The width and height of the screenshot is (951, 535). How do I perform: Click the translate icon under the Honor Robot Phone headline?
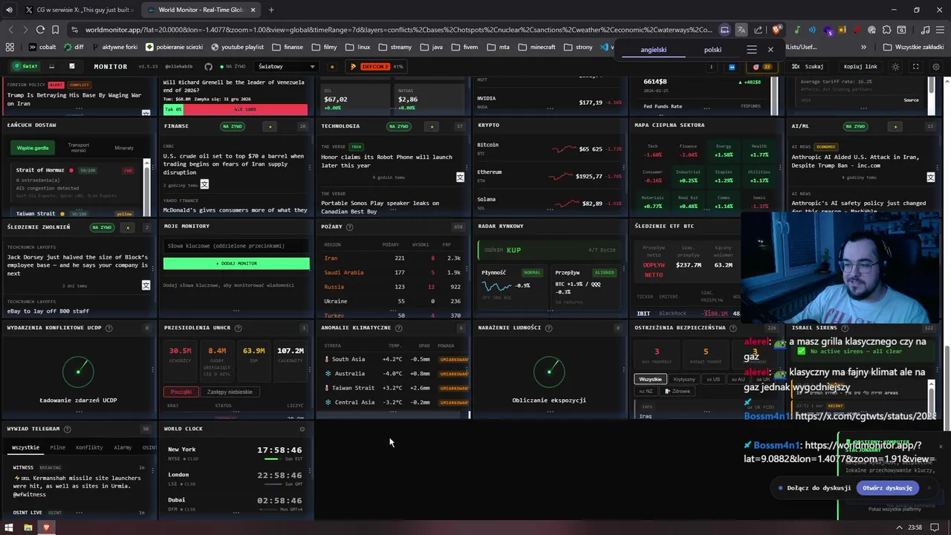click(460, 177)
